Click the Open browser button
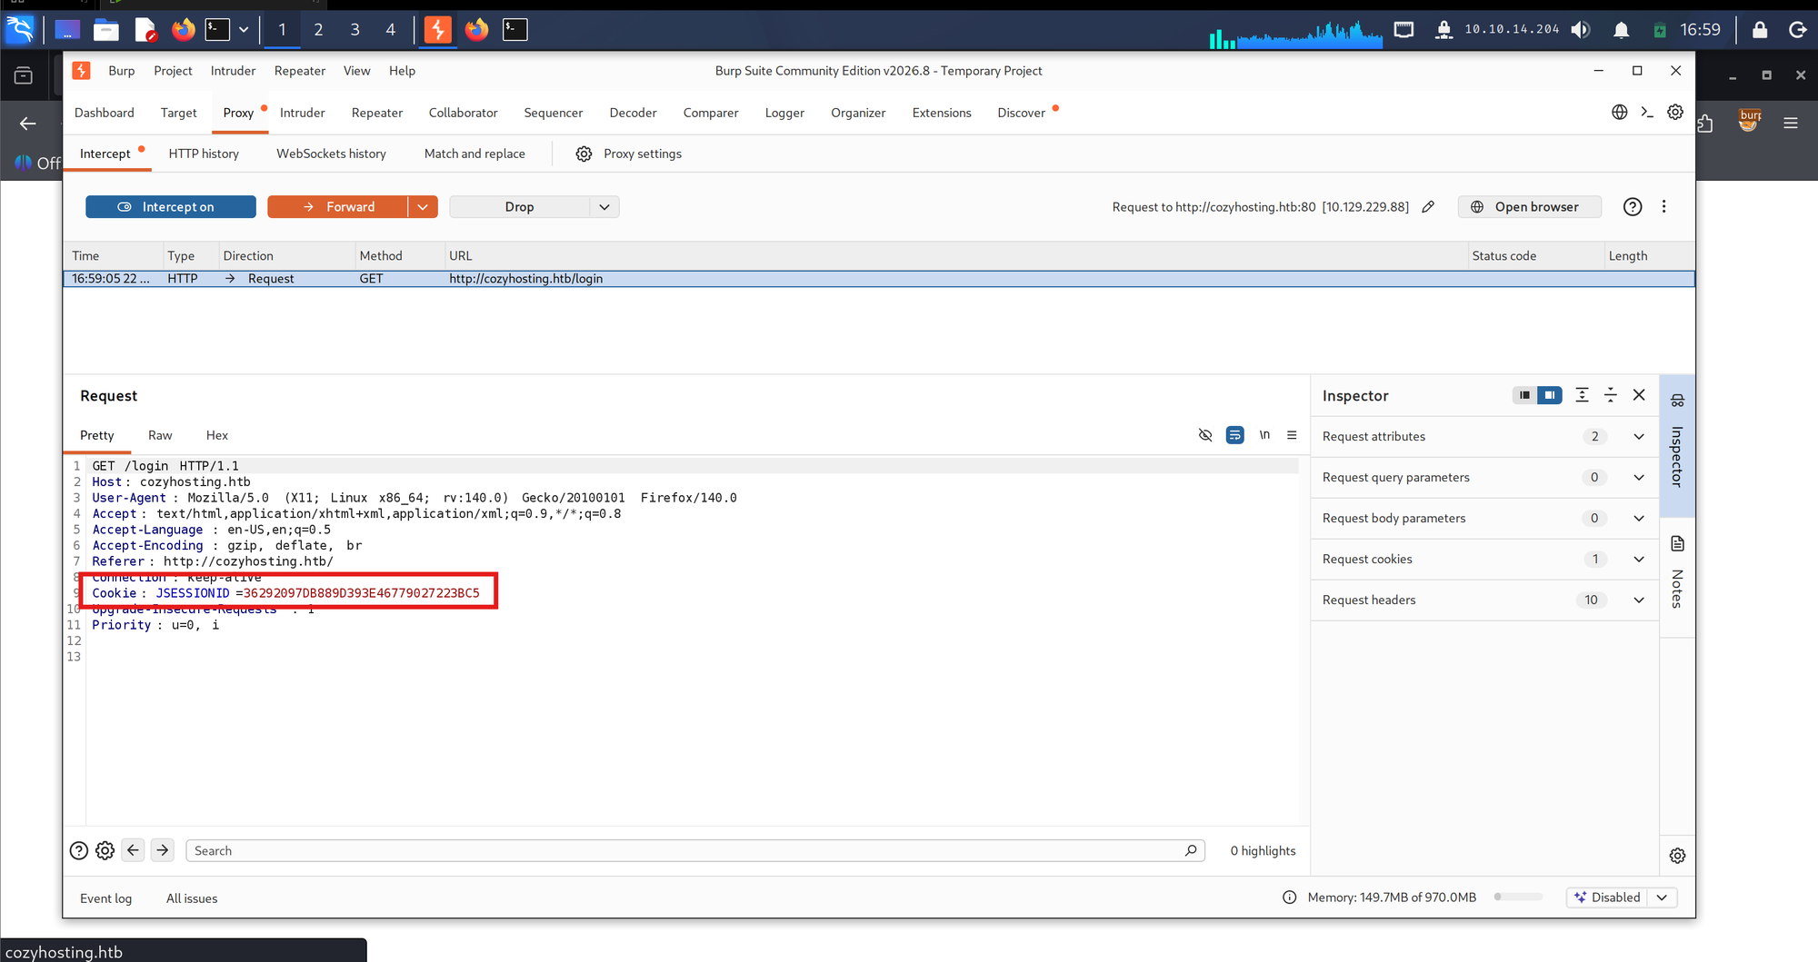Viewport: 1818px width, 962px height. [x=1529, y=207]
